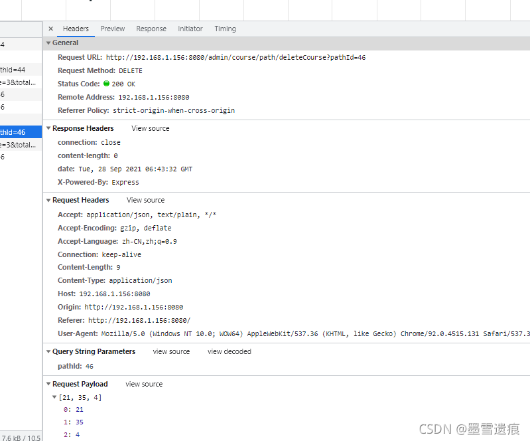Click the strict-origin-when-cross-origin referrer policy value
This screenshot has height=441, width=530.
pos(174,111)
